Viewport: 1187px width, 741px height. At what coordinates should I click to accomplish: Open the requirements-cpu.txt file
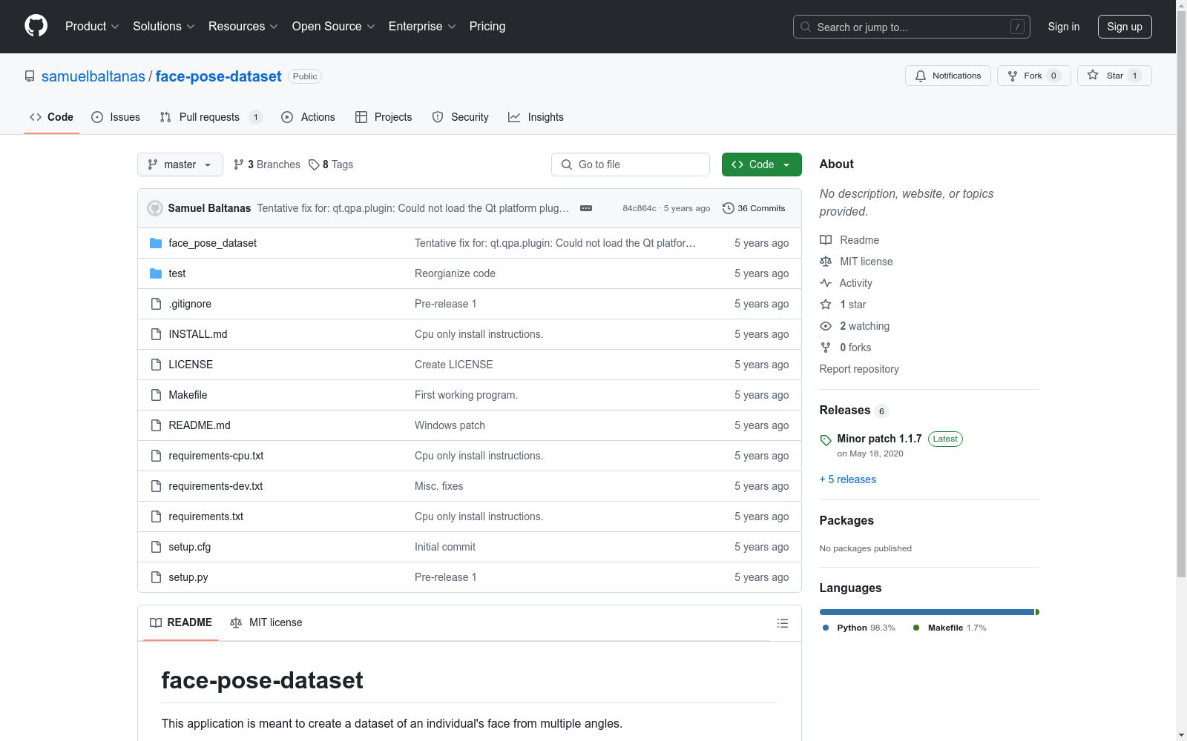click(216, 456)
